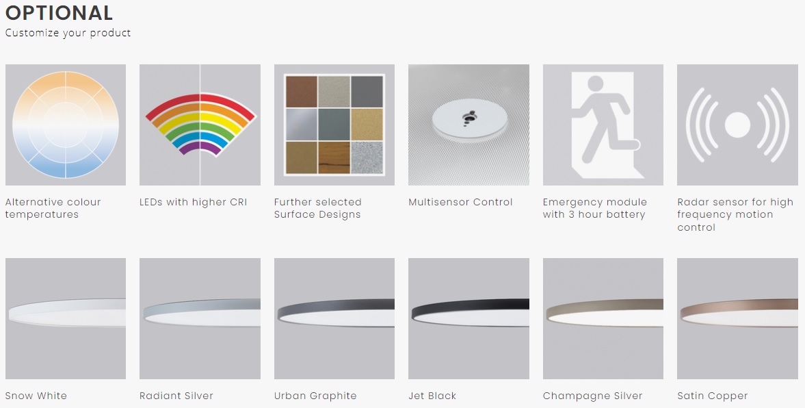
Task: Open Emergency module with 3 hour battery
Action: [x=594, y=208]
